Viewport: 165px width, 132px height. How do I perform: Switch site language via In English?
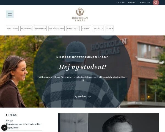tap(145, 3)
